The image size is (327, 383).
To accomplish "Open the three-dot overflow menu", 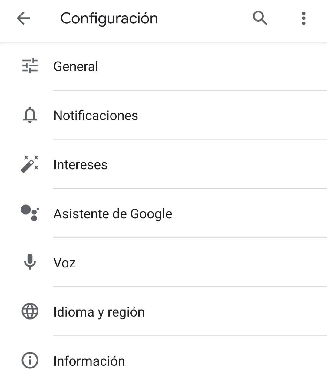I will 303,18.
